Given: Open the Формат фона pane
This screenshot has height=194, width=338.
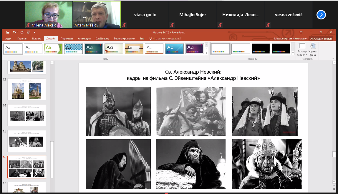Looking at the screenshot, I should (x=313, y=49).
